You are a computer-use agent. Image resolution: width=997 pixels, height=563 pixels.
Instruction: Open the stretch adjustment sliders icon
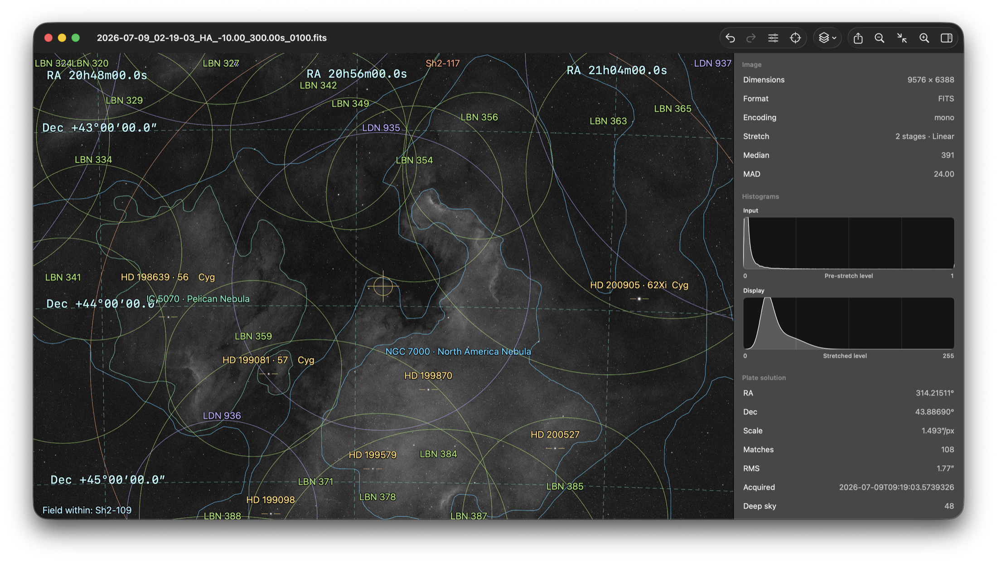(773, 38)
